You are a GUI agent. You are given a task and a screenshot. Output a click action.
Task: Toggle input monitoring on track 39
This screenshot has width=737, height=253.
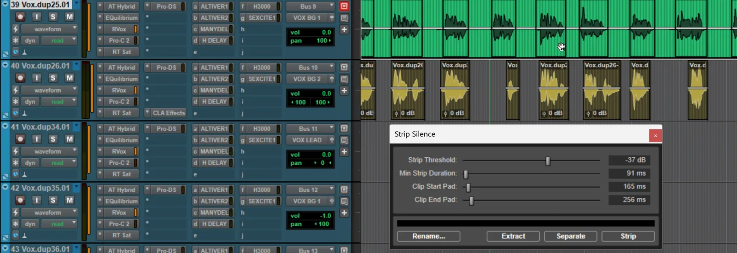point(36,17)
